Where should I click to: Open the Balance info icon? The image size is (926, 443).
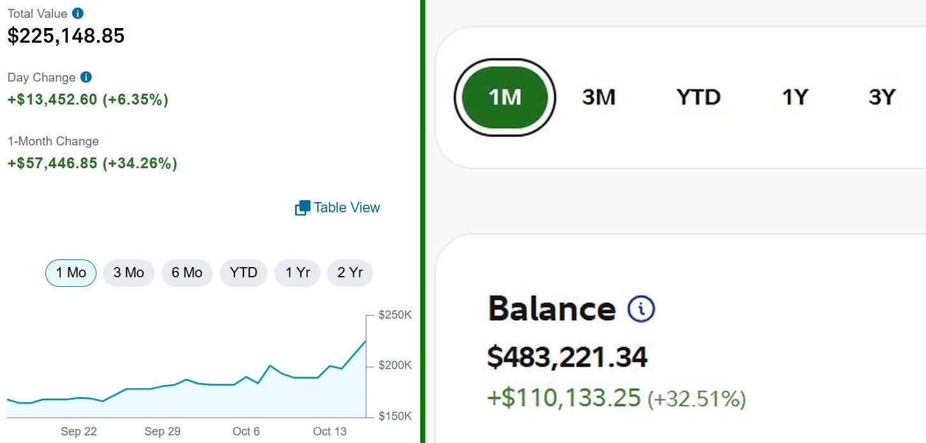point(641,309)
